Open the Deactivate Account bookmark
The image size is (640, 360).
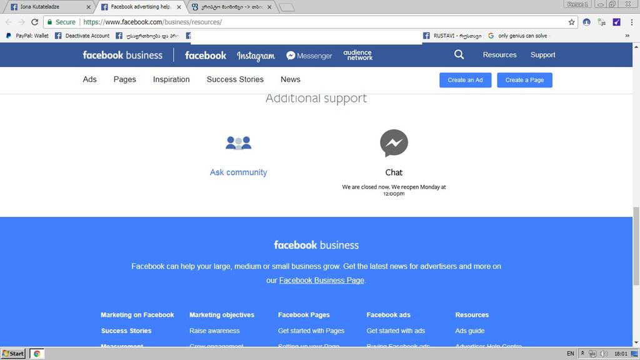[x=82, y=36]
